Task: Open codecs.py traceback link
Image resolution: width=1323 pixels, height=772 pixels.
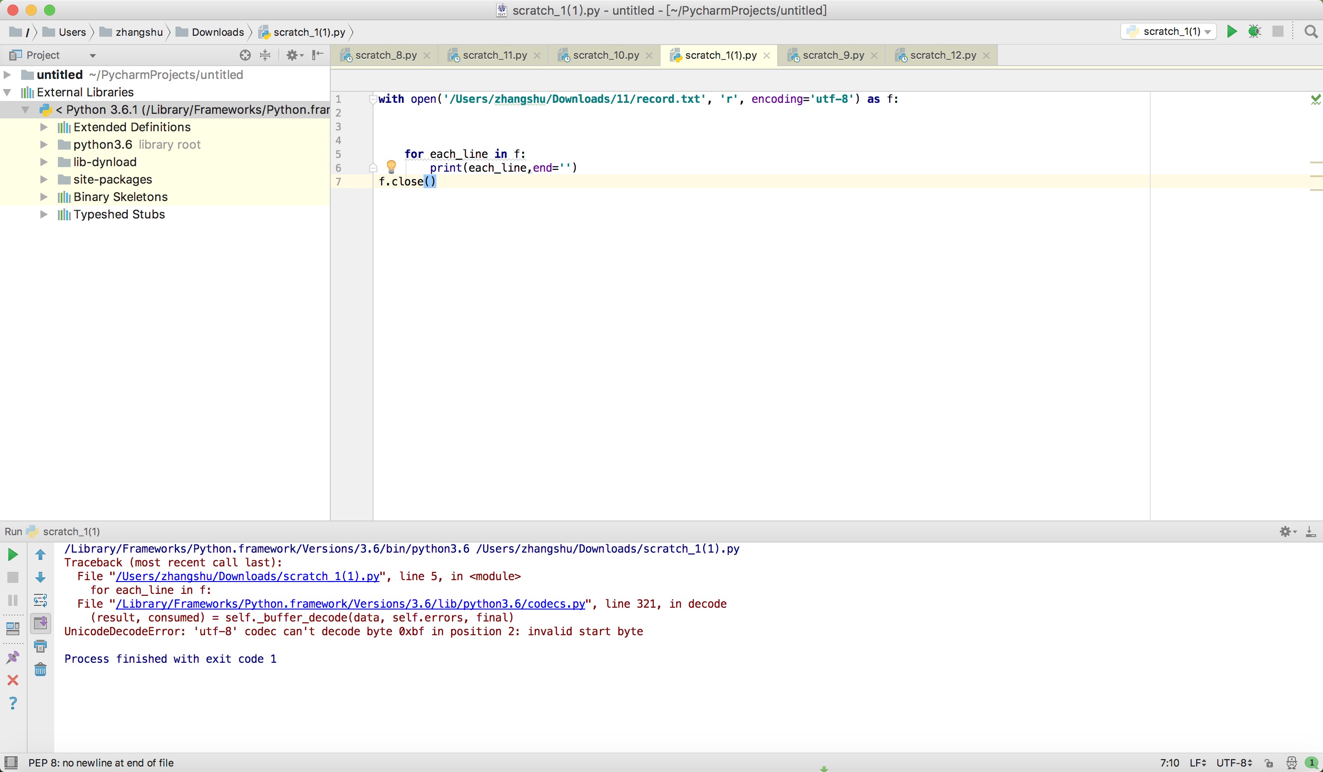Action: pos(350,604)
